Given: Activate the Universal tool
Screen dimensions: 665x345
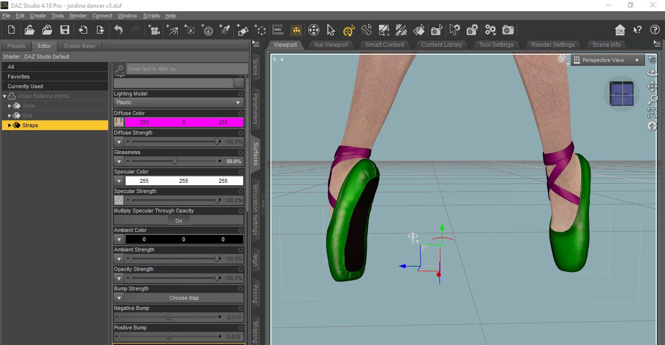Looking at the screenshot, I should (x=349, y=30).
